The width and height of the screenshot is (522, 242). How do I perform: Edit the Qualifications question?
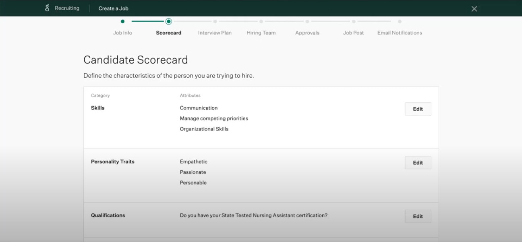click(x=418, y=216)
